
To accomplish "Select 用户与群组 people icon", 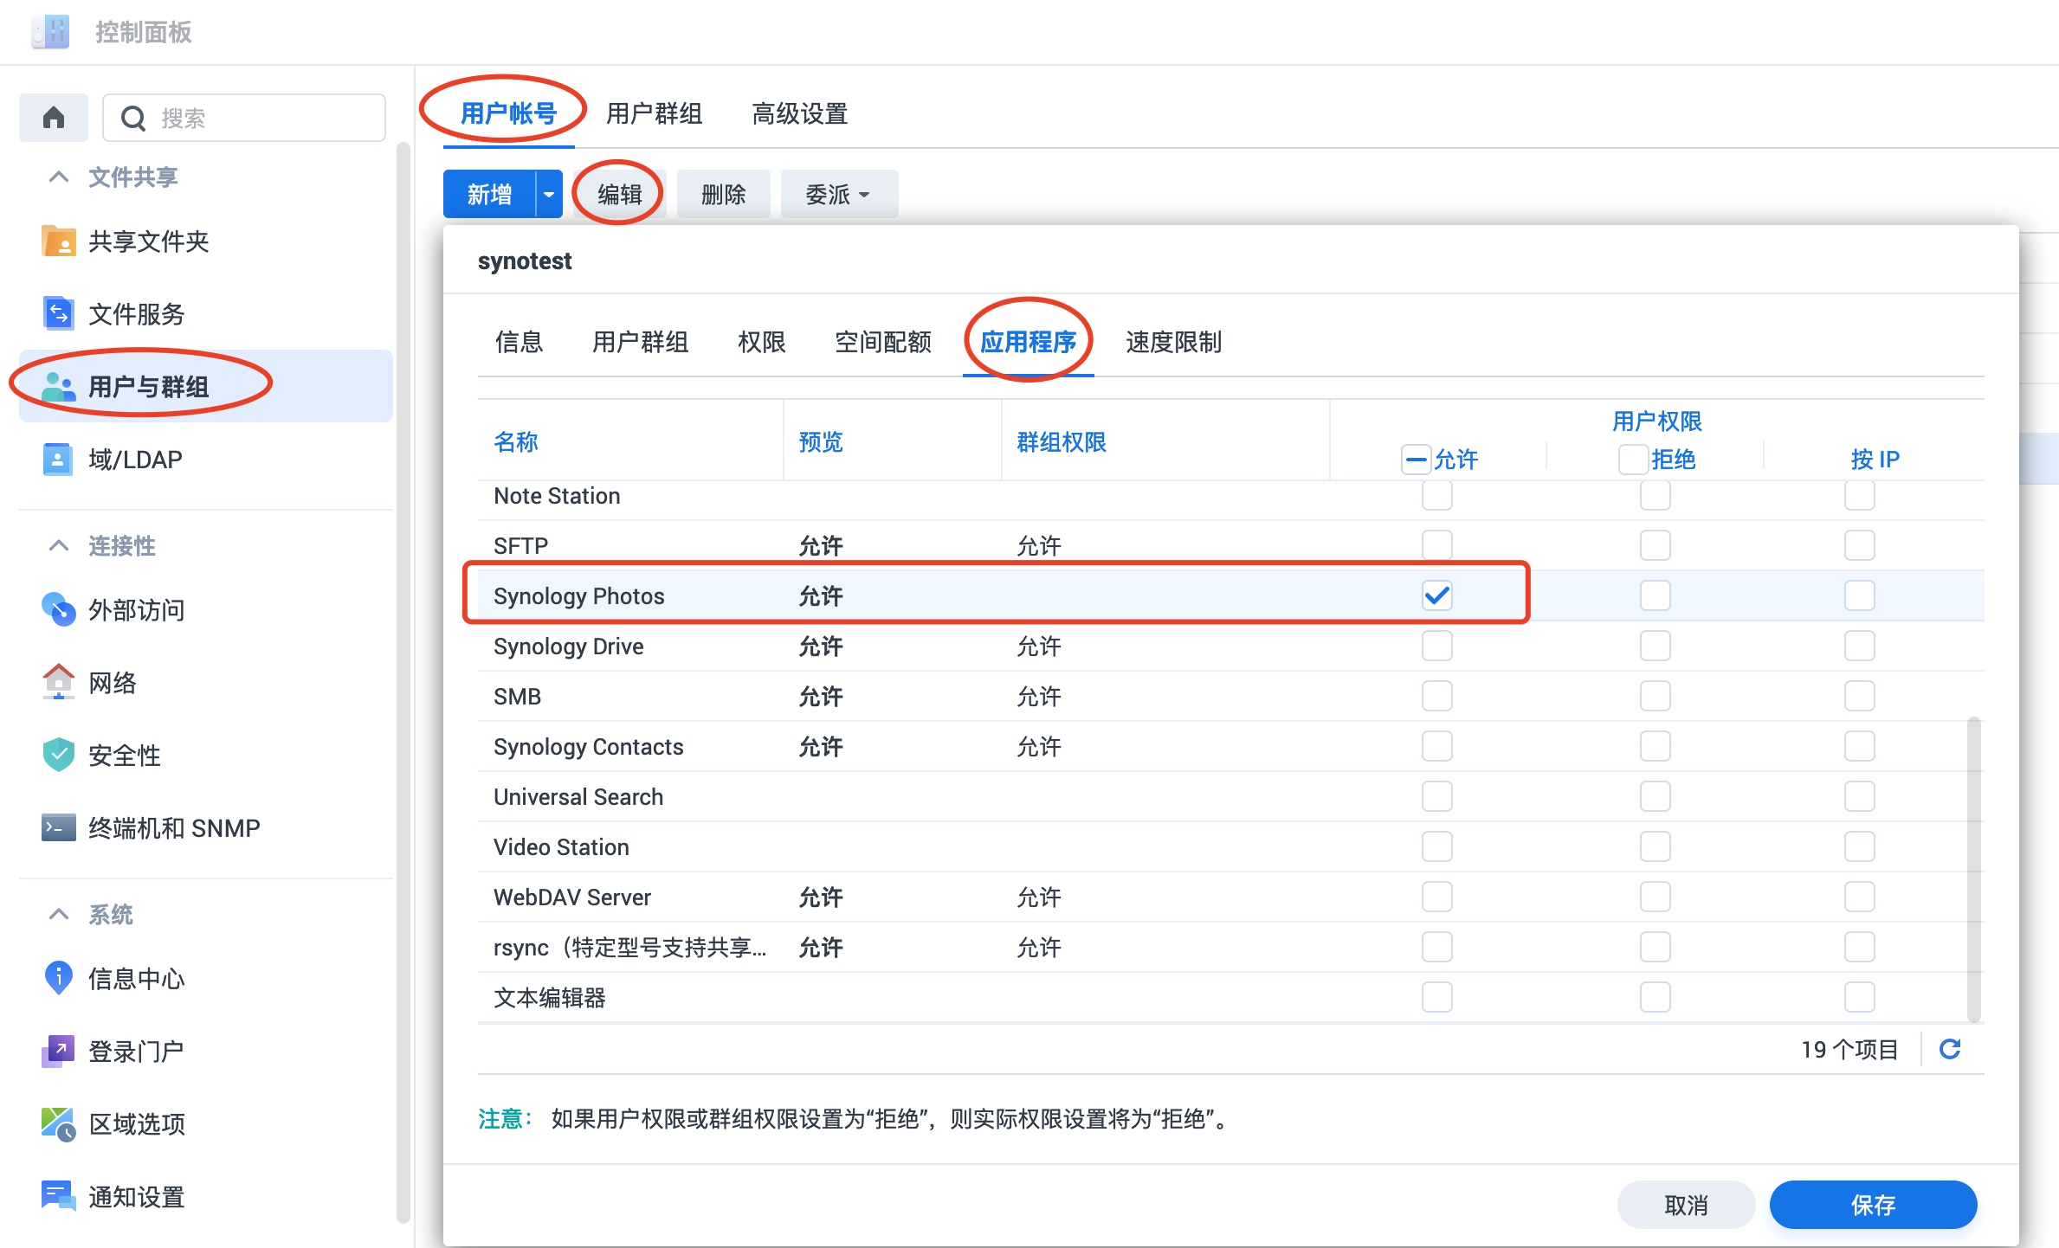I will [x=59, y=386].
